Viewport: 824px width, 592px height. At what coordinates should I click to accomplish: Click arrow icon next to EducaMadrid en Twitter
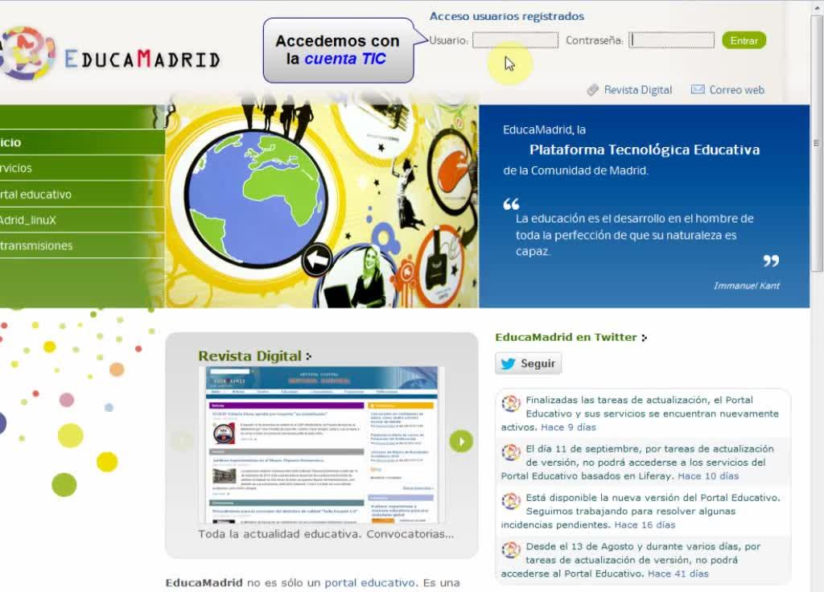point(645,338)
